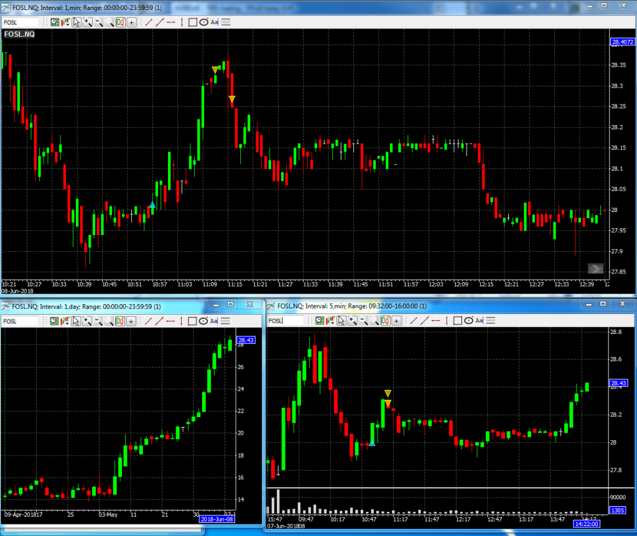
Task: Choose vertical line tool in 5-min chart toolbar
Action: pos(446,320)
